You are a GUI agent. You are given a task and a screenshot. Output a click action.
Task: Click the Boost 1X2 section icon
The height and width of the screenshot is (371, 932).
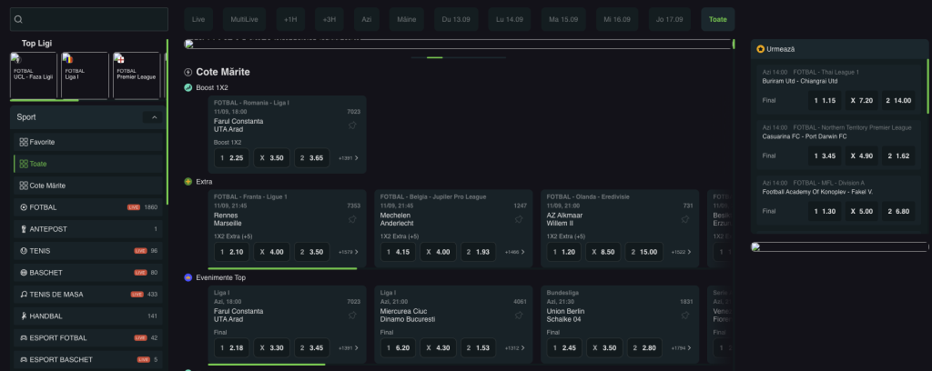(188, 87)
